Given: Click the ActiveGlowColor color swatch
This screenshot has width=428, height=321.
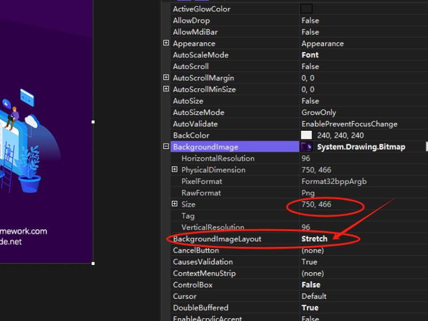Looking at the screenshot, I should coord(306,8).
